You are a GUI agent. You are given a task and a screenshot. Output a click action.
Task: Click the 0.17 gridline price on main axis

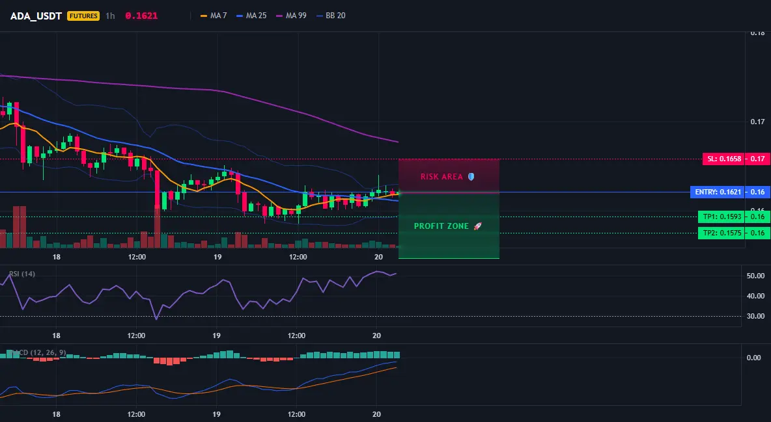pos(758,122)
